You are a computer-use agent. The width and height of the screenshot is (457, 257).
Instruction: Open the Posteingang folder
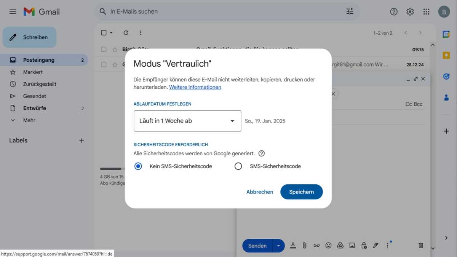tap(44, 60)
